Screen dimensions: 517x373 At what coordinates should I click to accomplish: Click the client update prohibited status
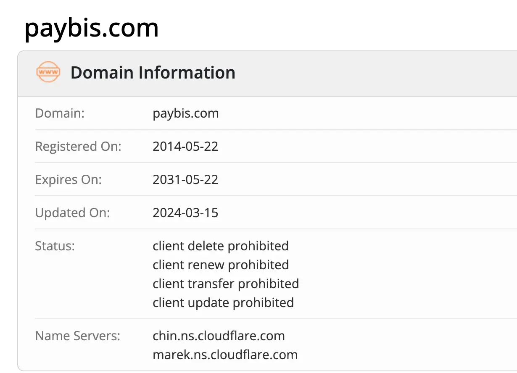tap(223, 302)
